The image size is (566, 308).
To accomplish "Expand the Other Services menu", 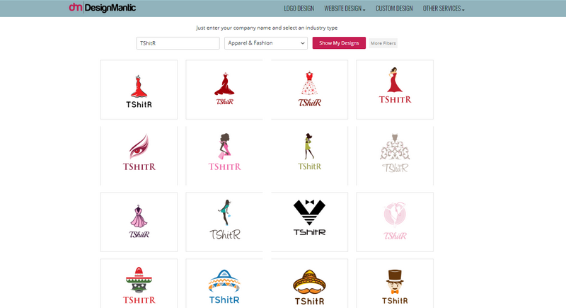I will tap(444, 8).
